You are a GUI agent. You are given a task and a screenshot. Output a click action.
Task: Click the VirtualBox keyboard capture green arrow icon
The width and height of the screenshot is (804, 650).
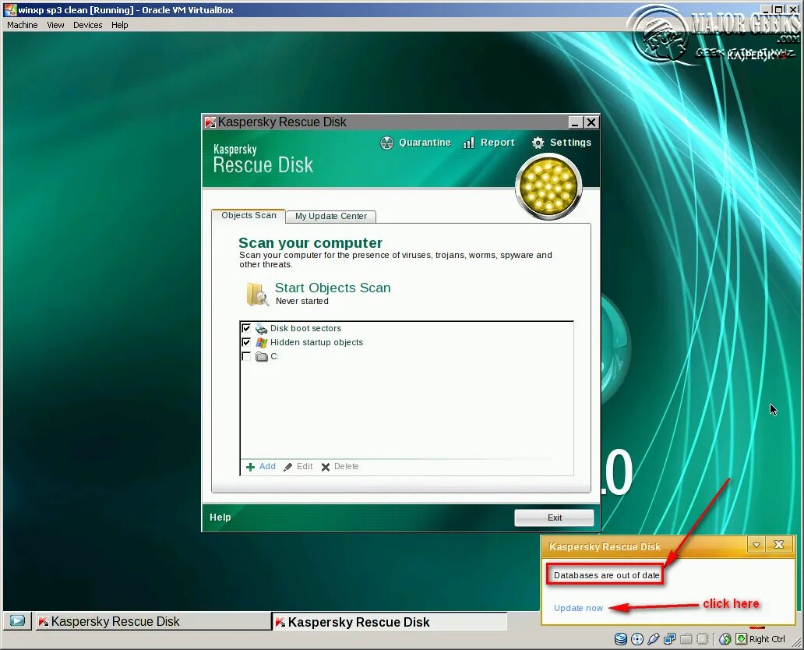click(x=742, y=639)
